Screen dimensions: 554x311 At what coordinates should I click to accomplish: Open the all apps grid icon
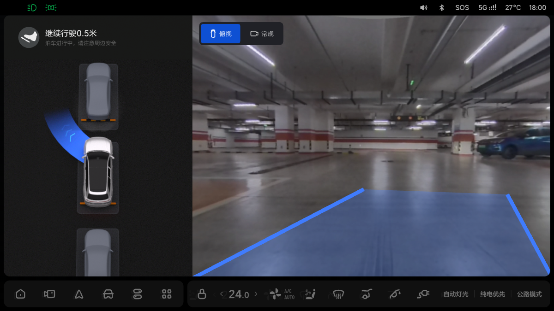pyautogui.click(x=167, y=294)
